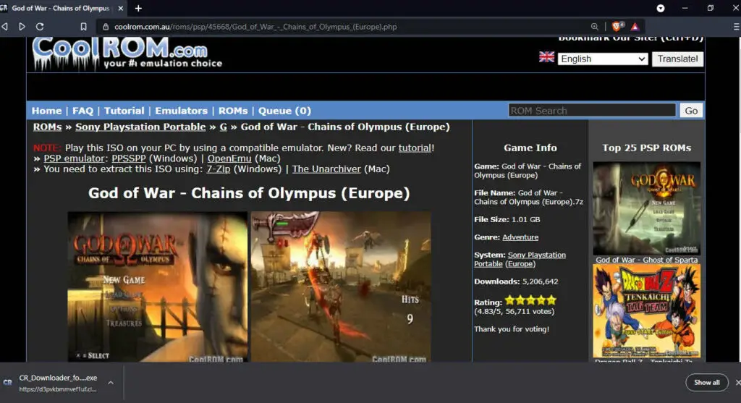Viewport: 741px width, 403px height.
Task: Click the CoolROM.com logo
Action: click(x=127, y=54)
